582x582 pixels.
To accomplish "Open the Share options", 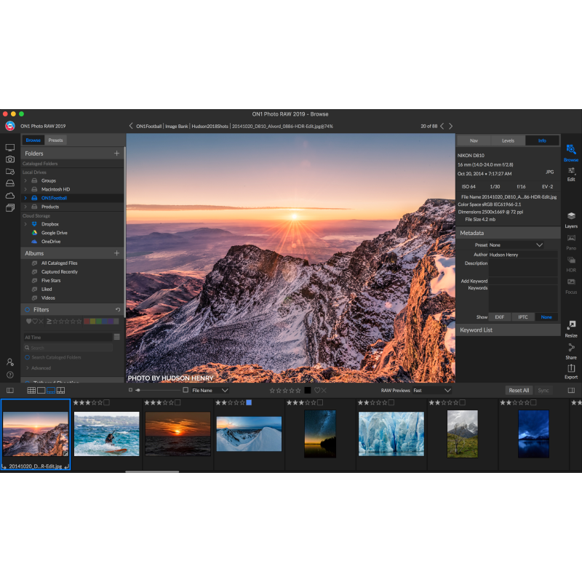I will pyautogui.click(x=571, y=349).
